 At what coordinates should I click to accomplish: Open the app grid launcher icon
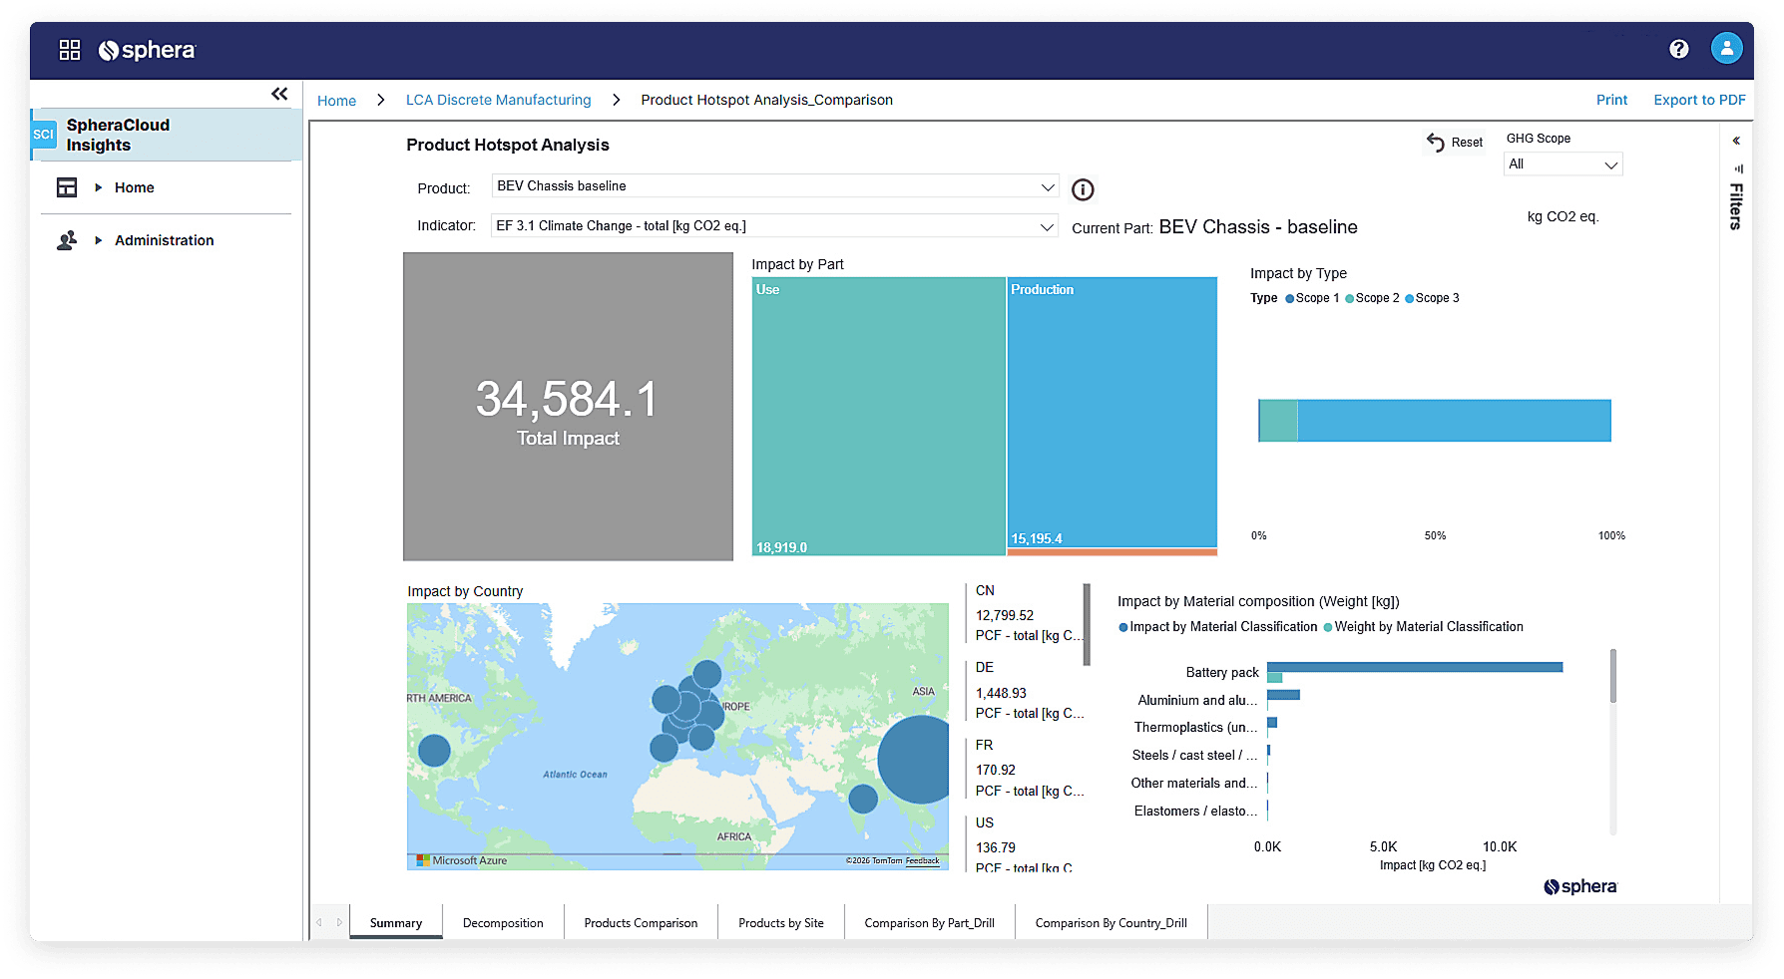tap(70, 50)
